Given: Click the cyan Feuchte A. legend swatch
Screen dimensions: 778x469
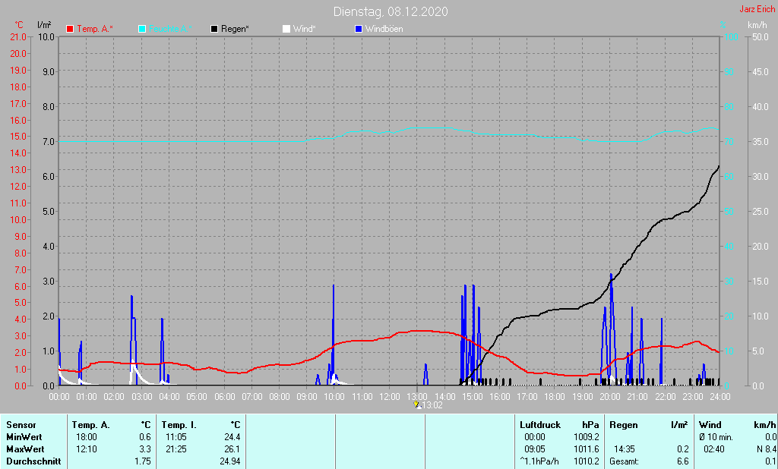Looking at the screenshot, I should pos(142,30).
